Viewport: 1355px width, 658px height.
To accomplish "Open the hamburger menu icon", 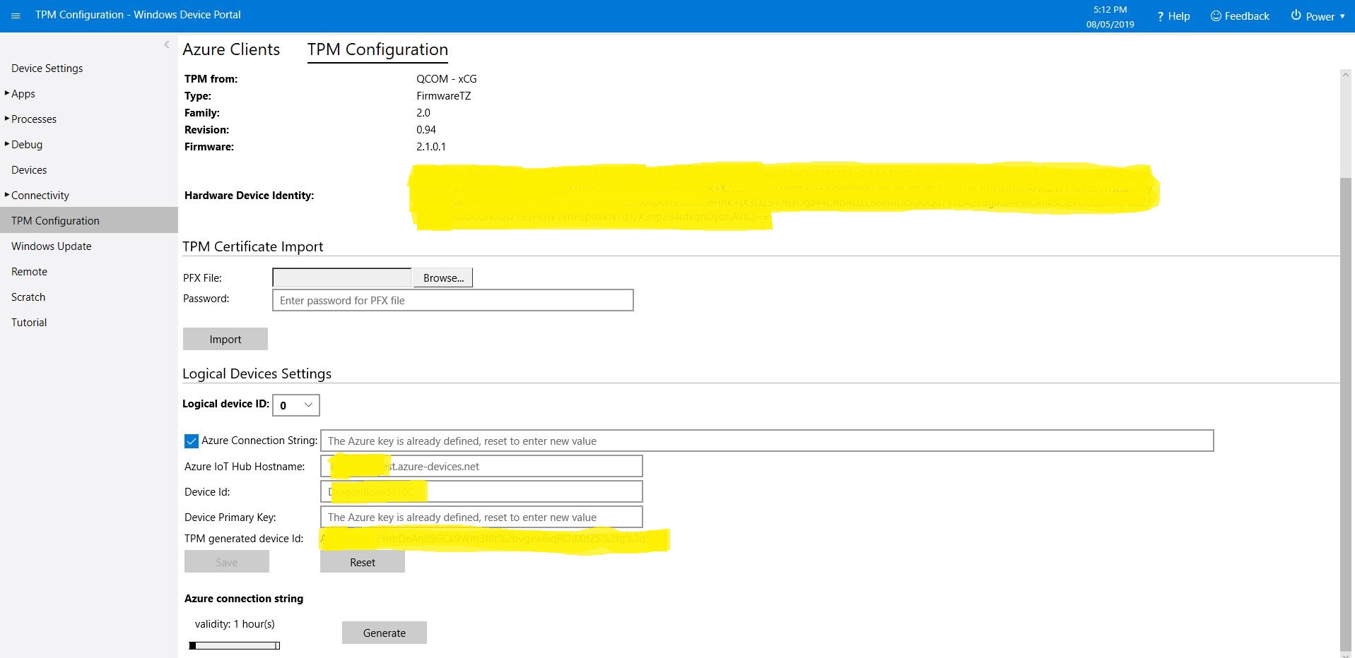I will (x=16, y=16).
